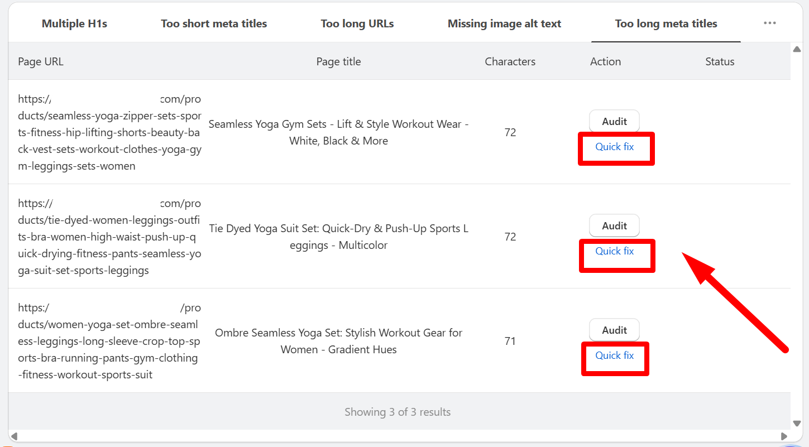
Task: Click the Page title column header
Action: click(x=338, y=61)
